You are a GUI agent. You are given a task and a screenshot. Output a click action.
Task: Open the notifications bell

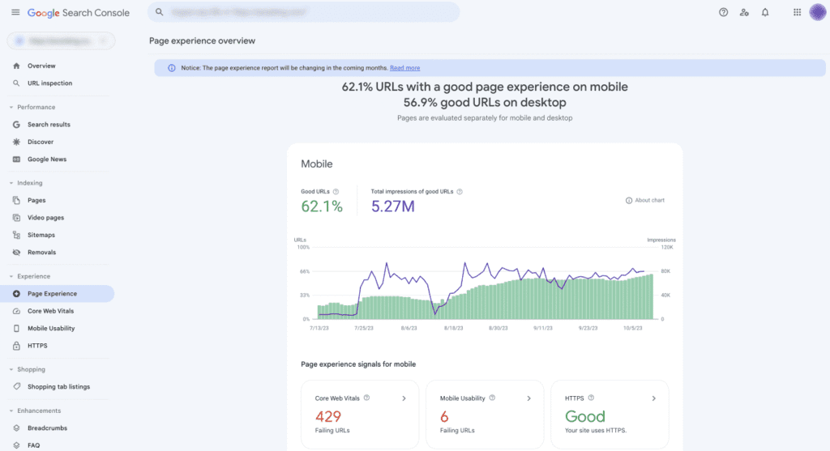point(765,12)
